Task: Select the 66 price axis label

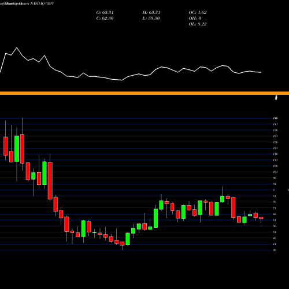Action: (x=275, y=214)
